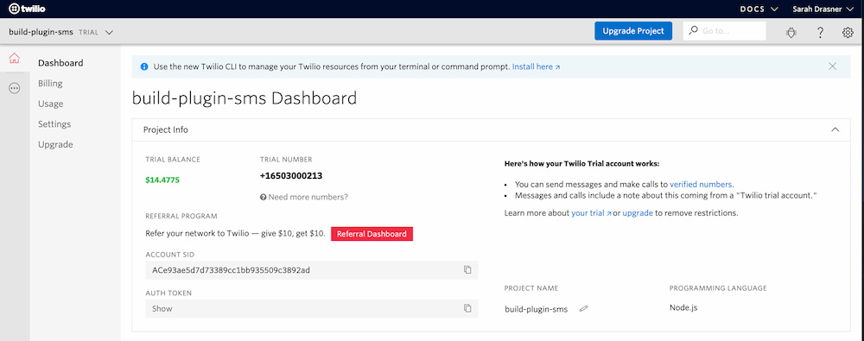The width and height of the screenshot is (864, 341).
Task: Open the debugger bug icon
Action: click(791, 33)
